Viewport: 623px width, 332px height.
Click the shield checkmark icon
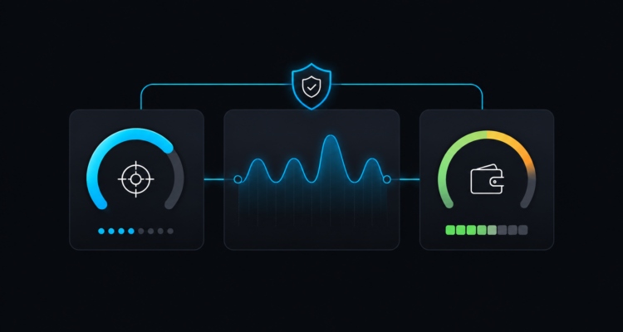[311, 86]
